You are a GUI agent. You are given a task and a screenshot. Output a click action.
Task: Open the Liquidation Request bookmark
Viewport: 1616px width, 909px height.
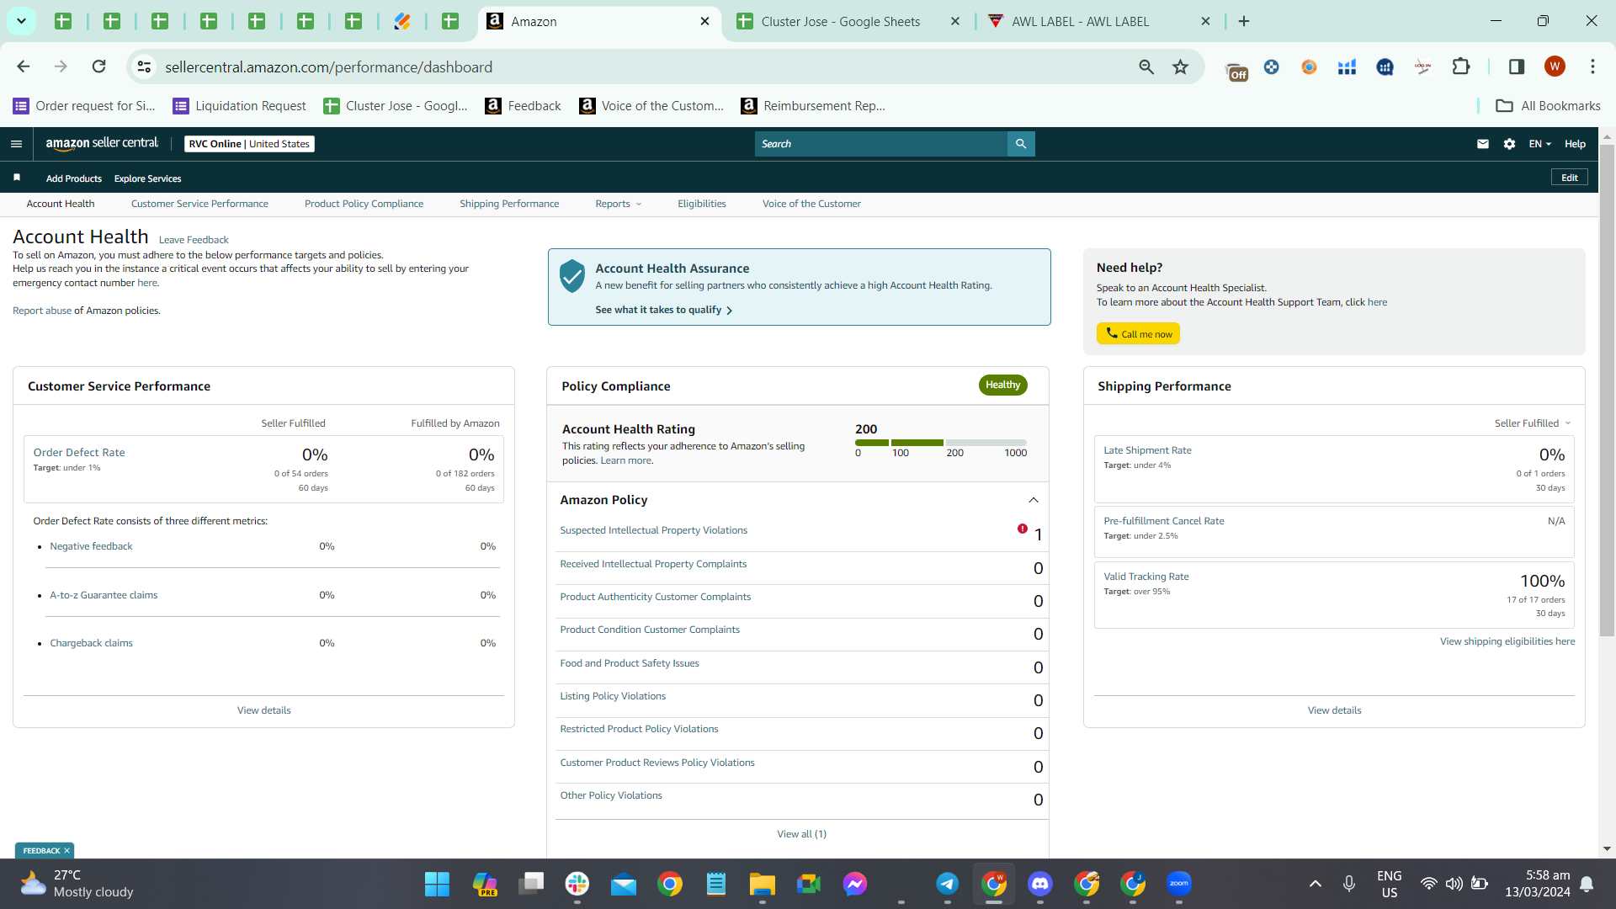[x=239, y=106]
